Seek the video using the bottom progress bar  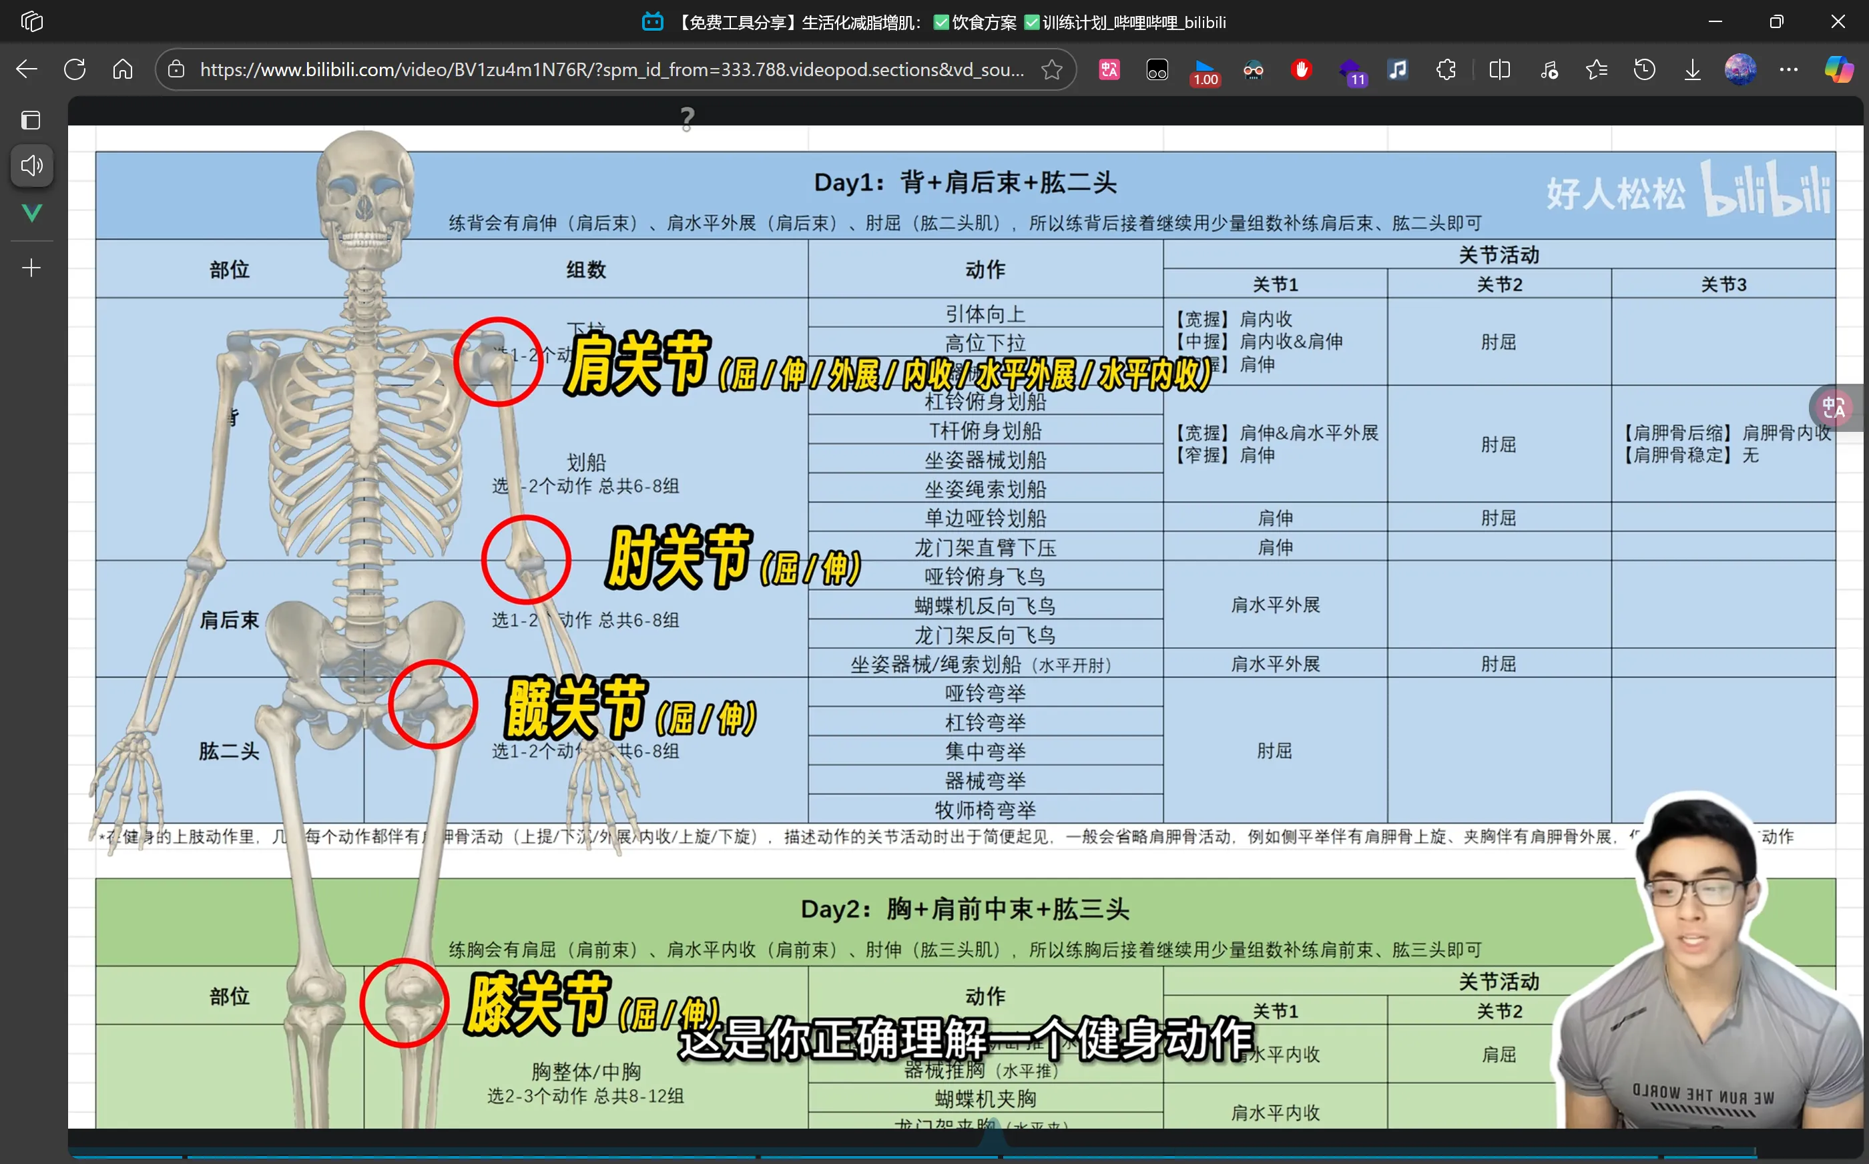[x=912, y=1156]
